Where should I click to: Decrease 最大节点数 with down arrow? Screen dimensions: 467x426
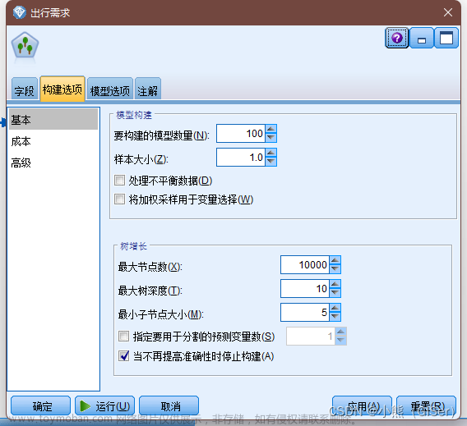[x=335, y=268]
